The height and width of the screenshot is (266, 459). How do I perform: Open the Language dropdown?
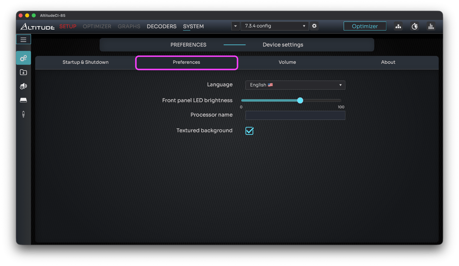[295, 85]
